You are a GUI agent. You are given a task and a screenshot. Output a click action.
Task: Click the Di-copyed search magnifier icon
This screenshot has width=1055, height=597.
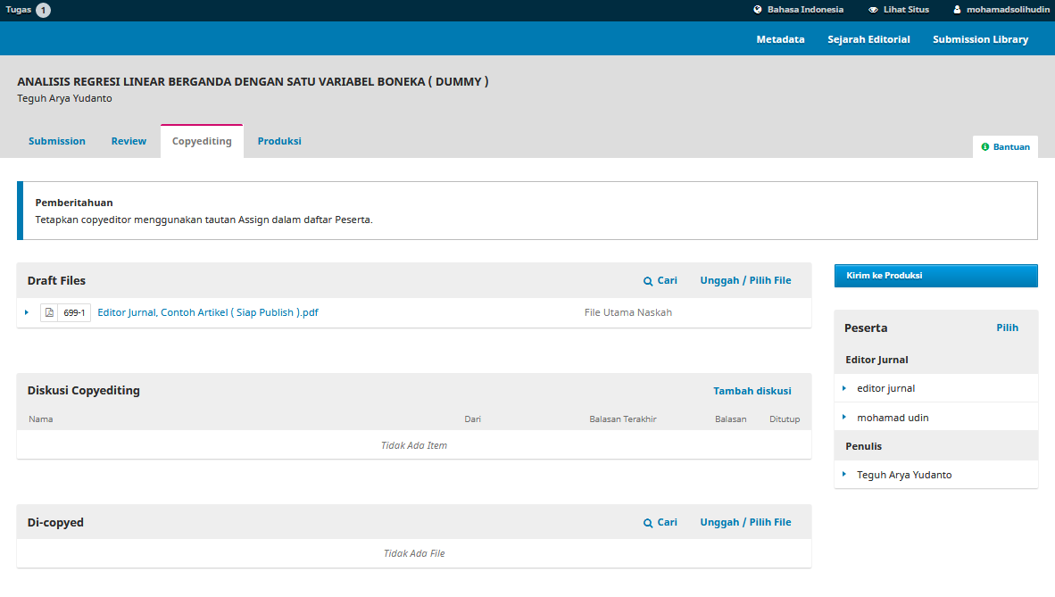(x=648, y=523)
